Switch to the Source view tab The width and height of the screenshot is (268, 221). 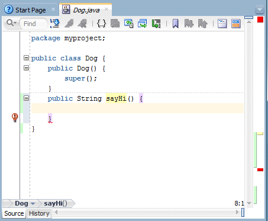point(14,213)
